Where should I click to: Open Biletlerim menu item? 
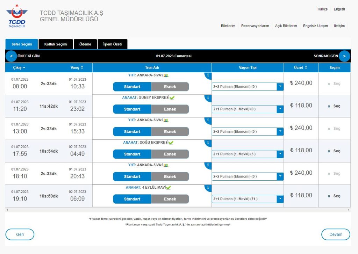(228, 26)
